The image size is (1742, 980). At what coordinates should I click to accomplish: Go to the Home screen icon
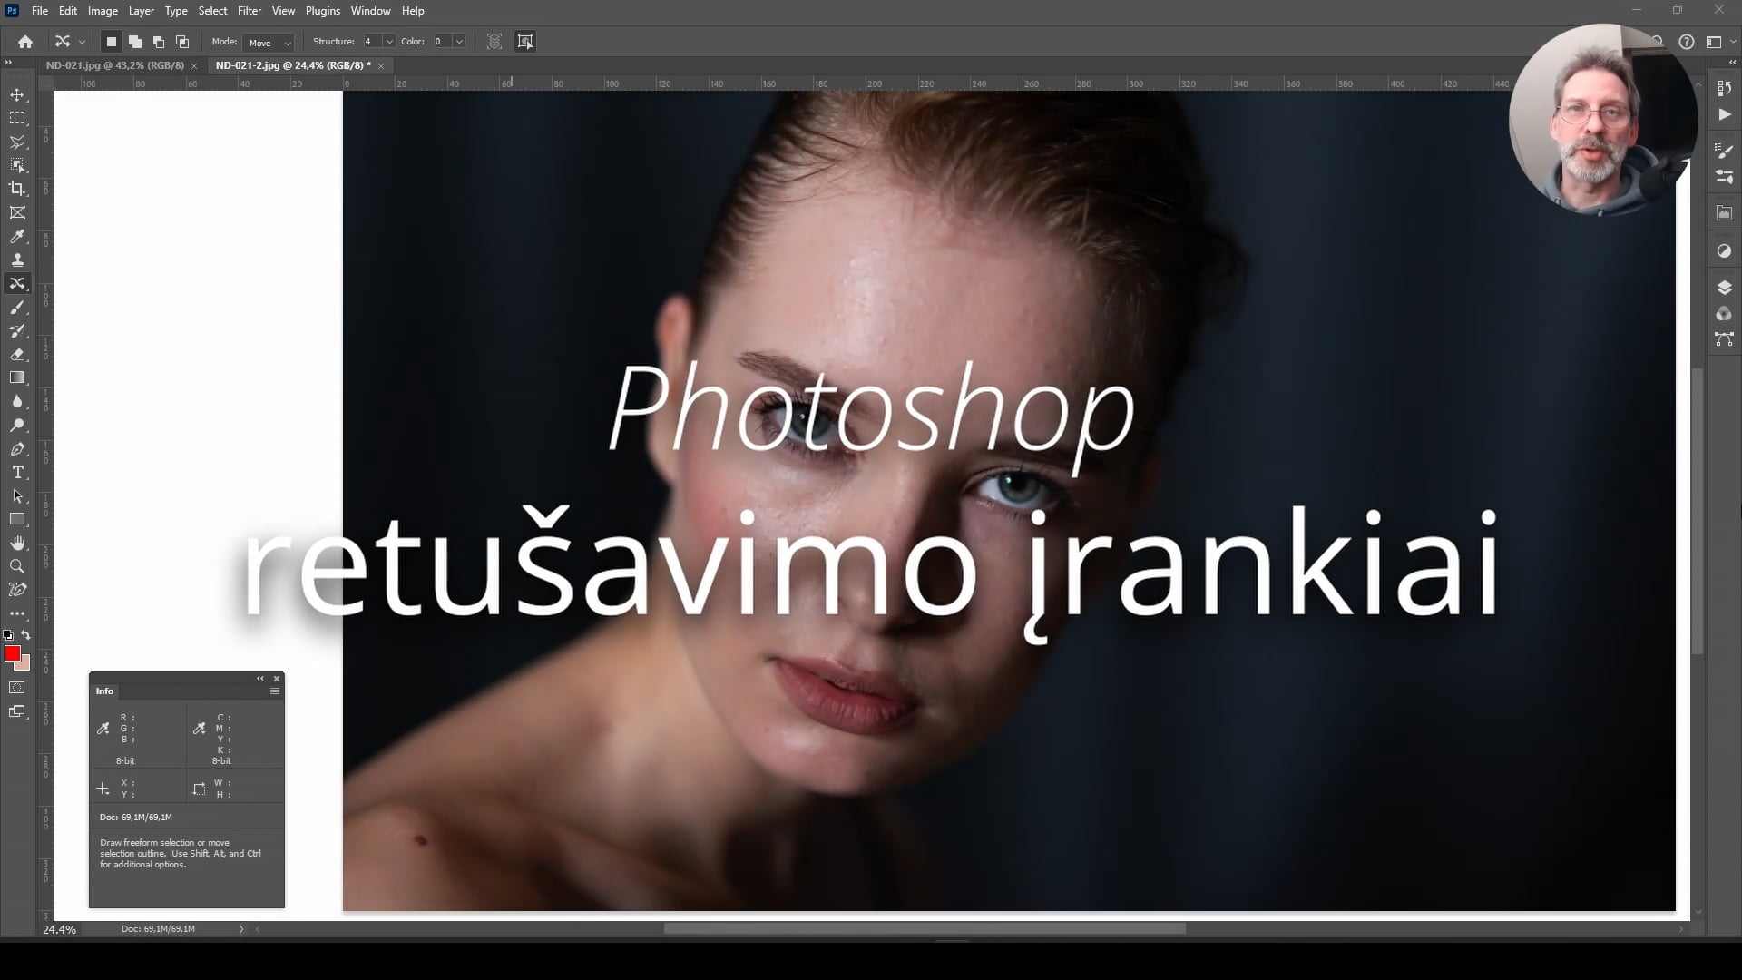point(25,42)
